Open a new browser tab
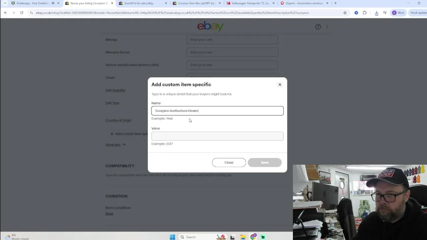The image size is (427, 240). click(x=335, y=3)
